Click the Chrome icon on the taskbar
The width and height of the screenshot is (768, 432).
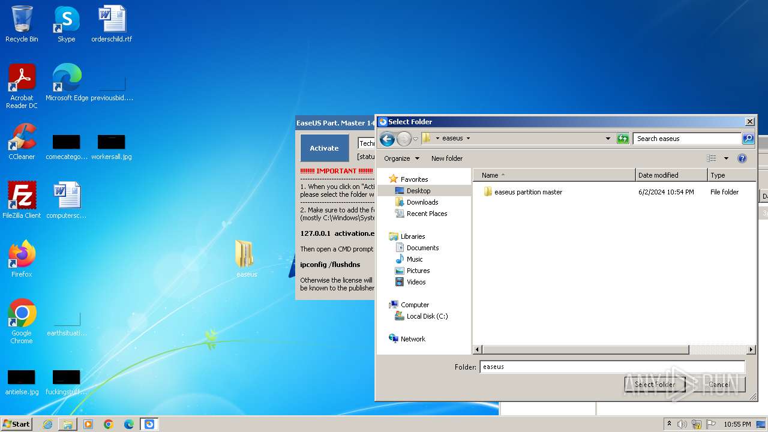coord(109,424)
